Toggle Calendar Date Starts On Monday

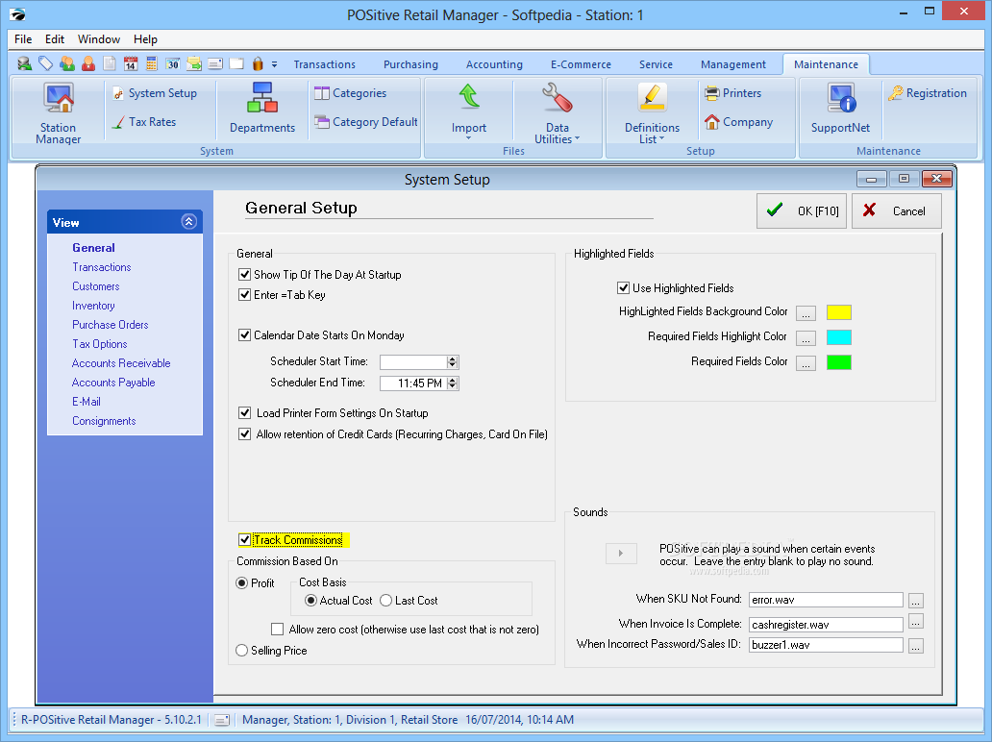244,335
